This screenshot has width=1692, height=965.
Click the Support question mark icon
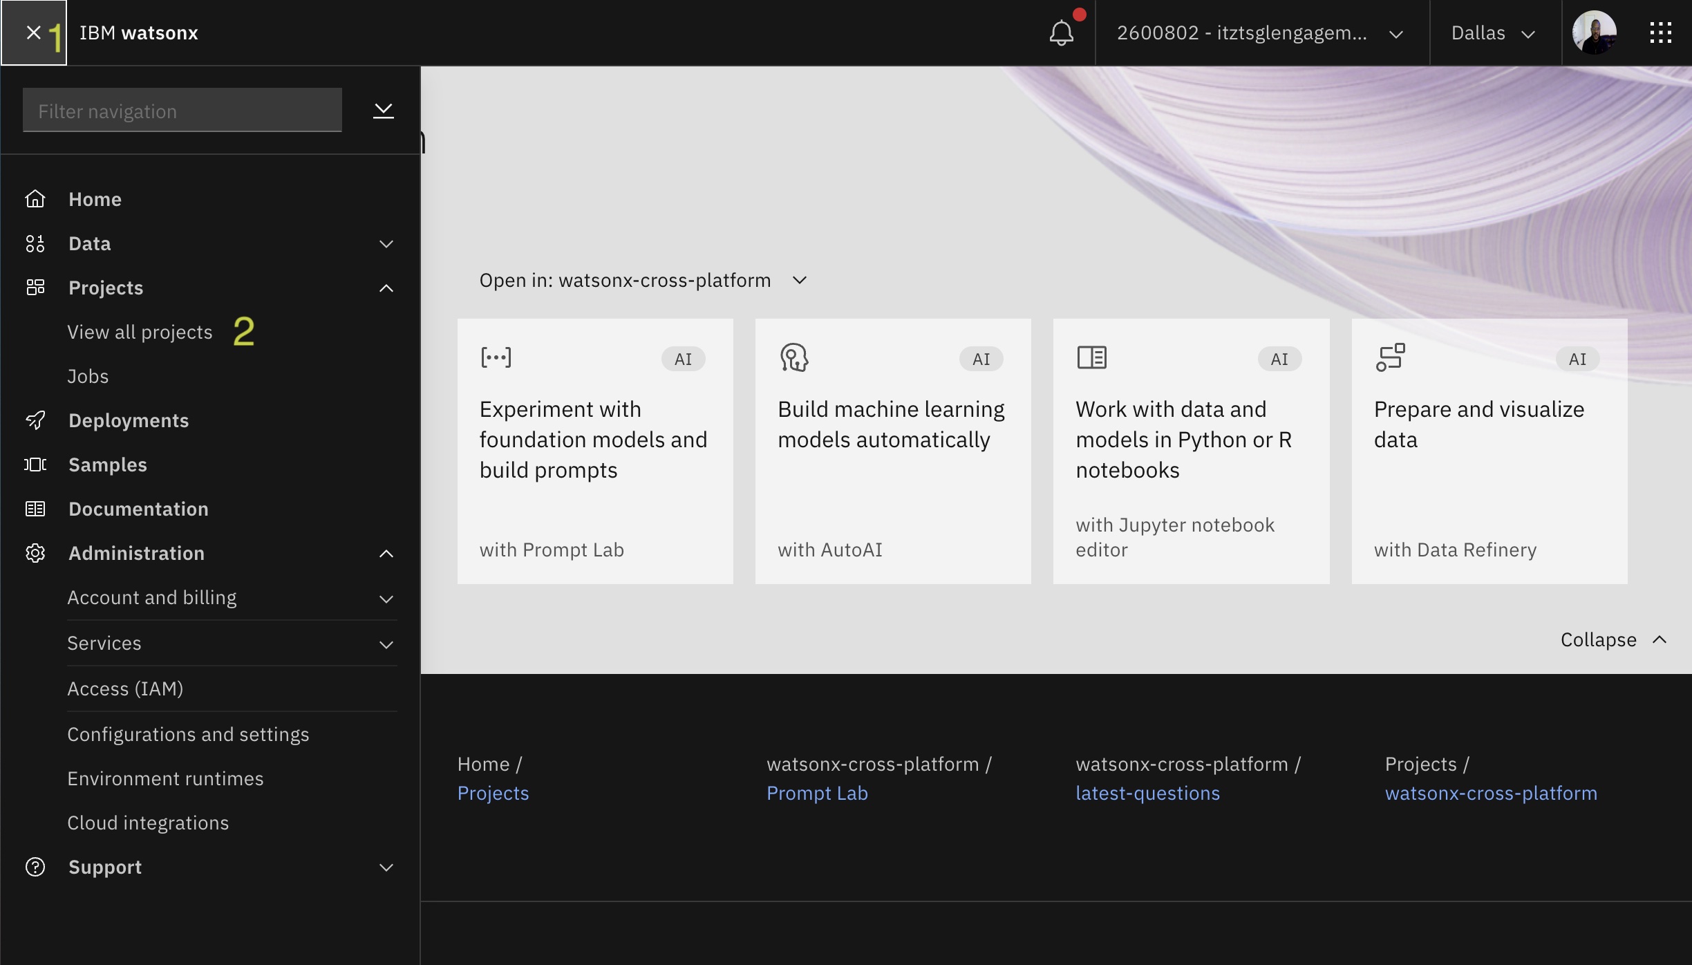pos(35,867)
